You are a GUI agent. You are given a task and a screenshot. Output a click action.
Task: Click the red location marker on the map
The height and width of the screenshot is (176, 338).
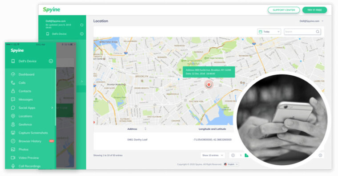(x=209, y=85)
